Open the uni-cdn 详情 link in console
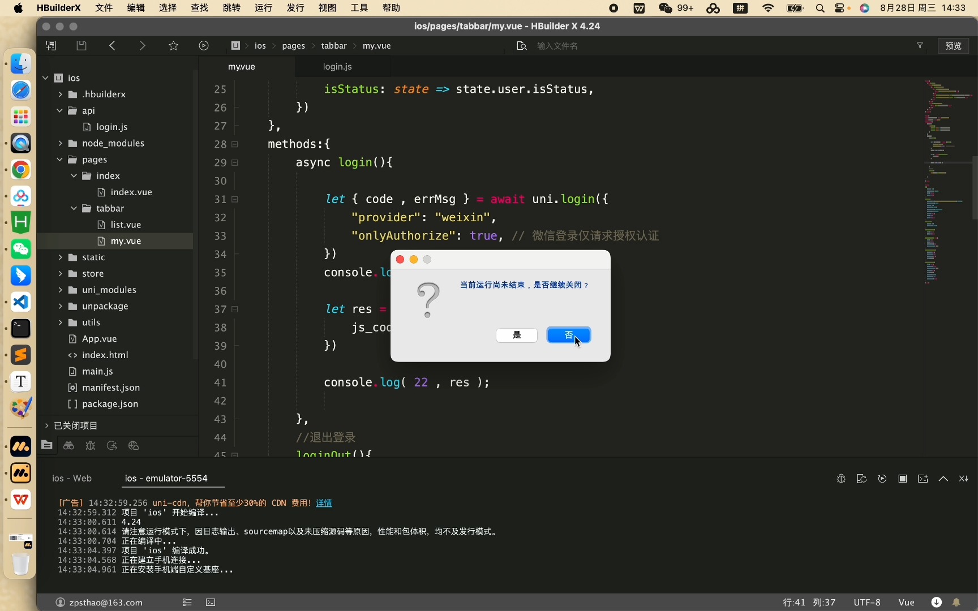This screenshot has height=611, width=978. pos(324,503)
